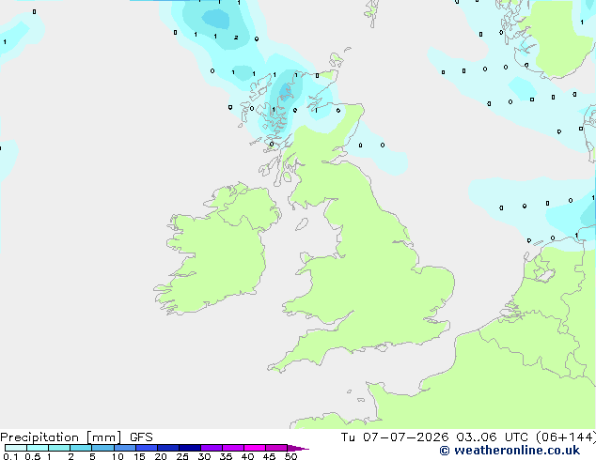Click the '(06+144)' forecast run text

point(566,437)
